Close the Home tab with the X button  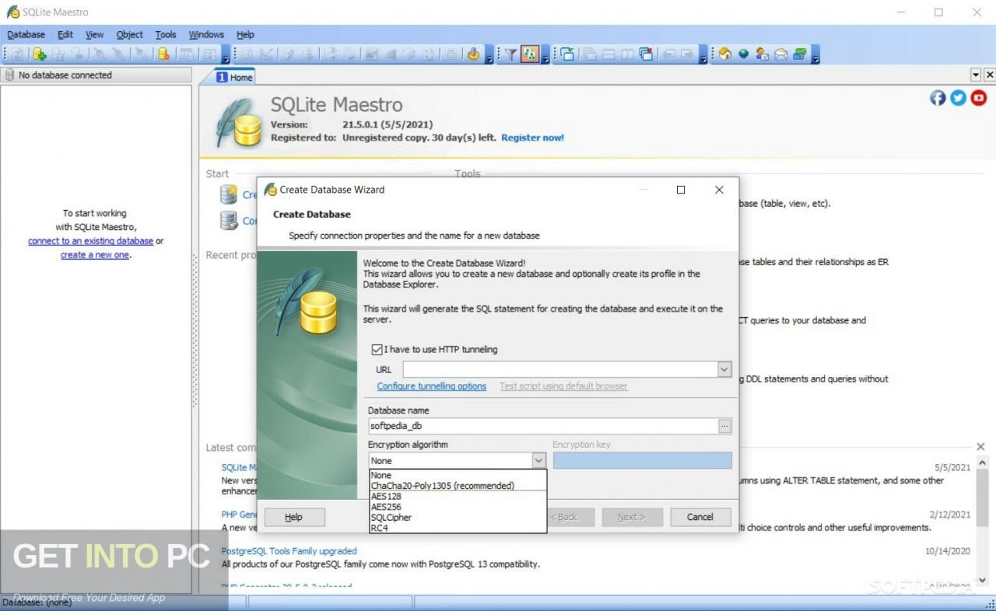tap(990, 75)
